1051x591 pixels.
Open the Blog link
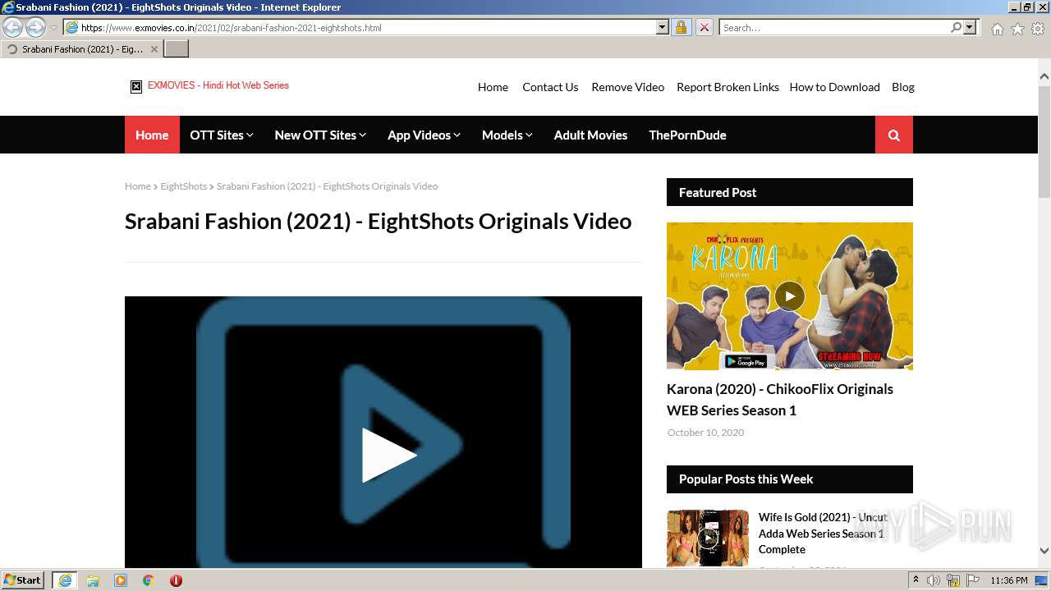(x=902, y=87)
